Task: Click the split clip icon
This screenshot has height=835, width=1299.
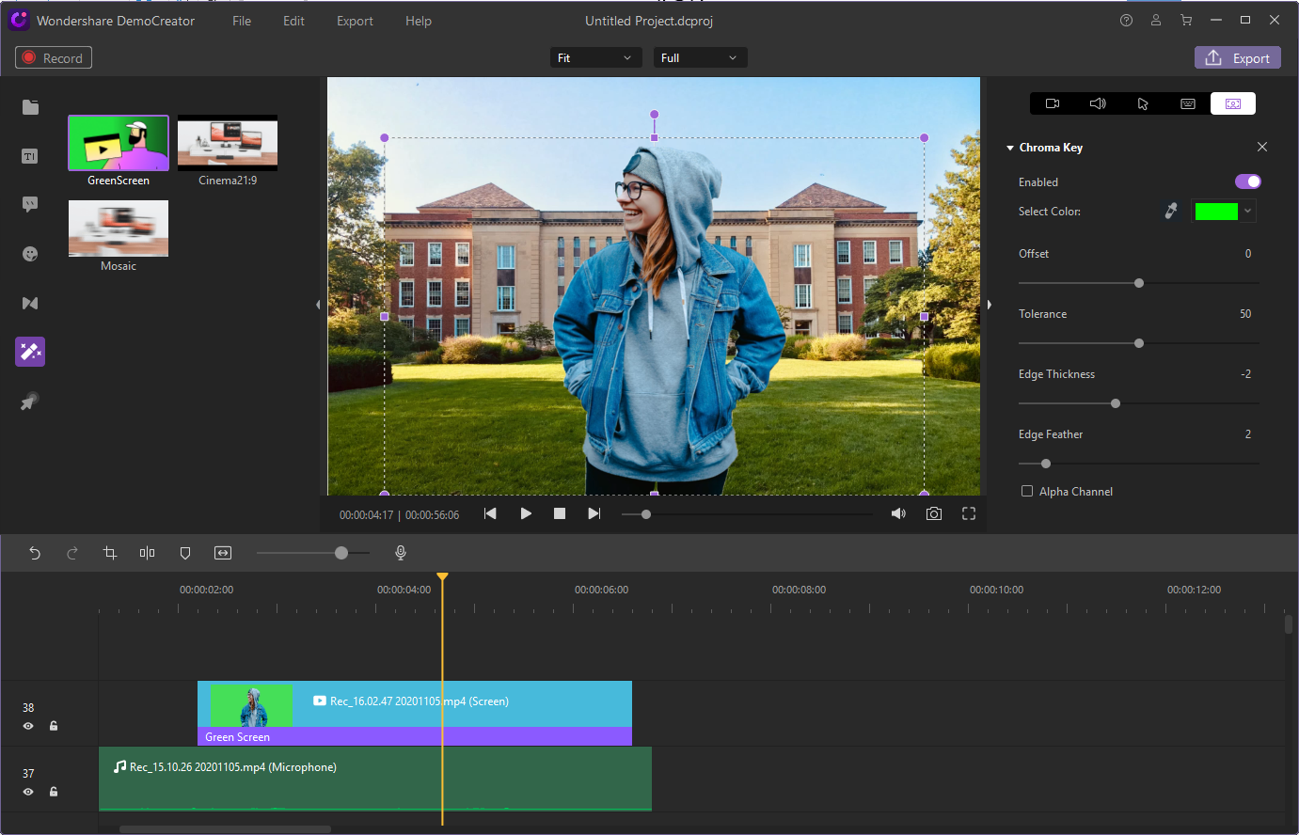Action: pos(147,553)
